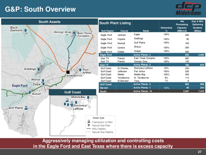Click the Black Diamond plant marker
This screenshot has width=206, height=155.
25,30
